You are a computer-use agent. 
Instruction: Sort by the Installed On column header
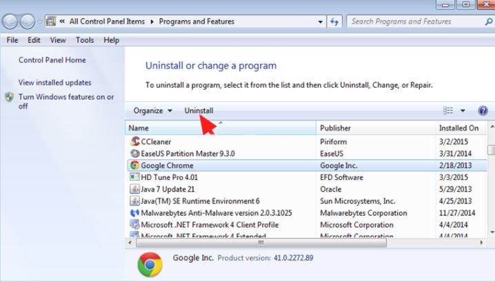coord(461,128)
